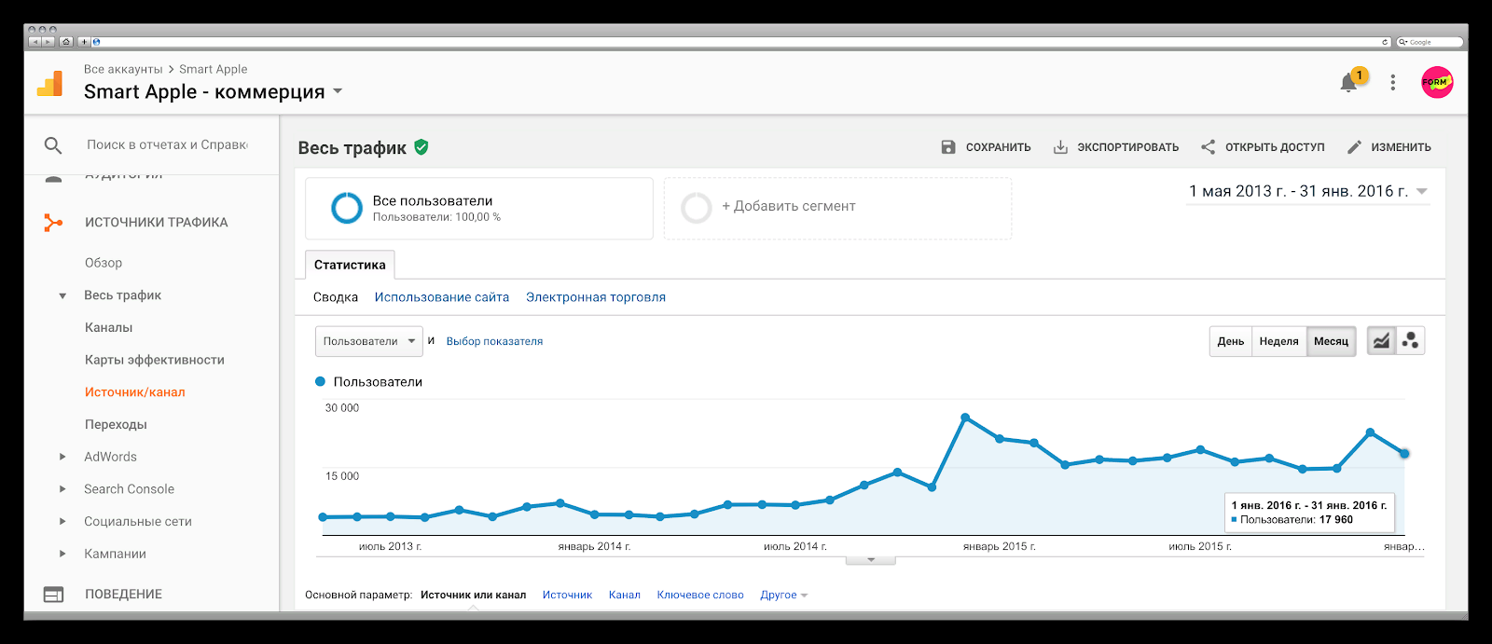Click the browser home icon

click(65, 42)
